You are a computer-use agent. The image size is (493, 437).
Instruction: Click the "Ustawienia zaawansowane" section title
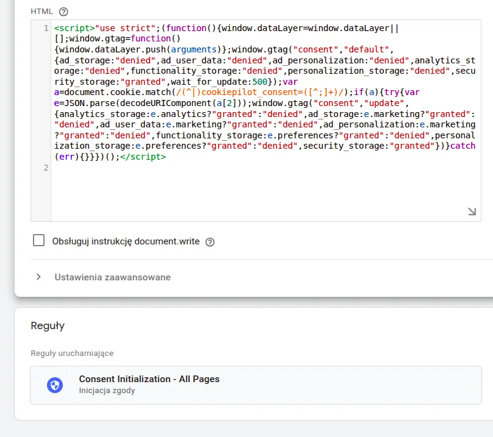click(112, 277)
